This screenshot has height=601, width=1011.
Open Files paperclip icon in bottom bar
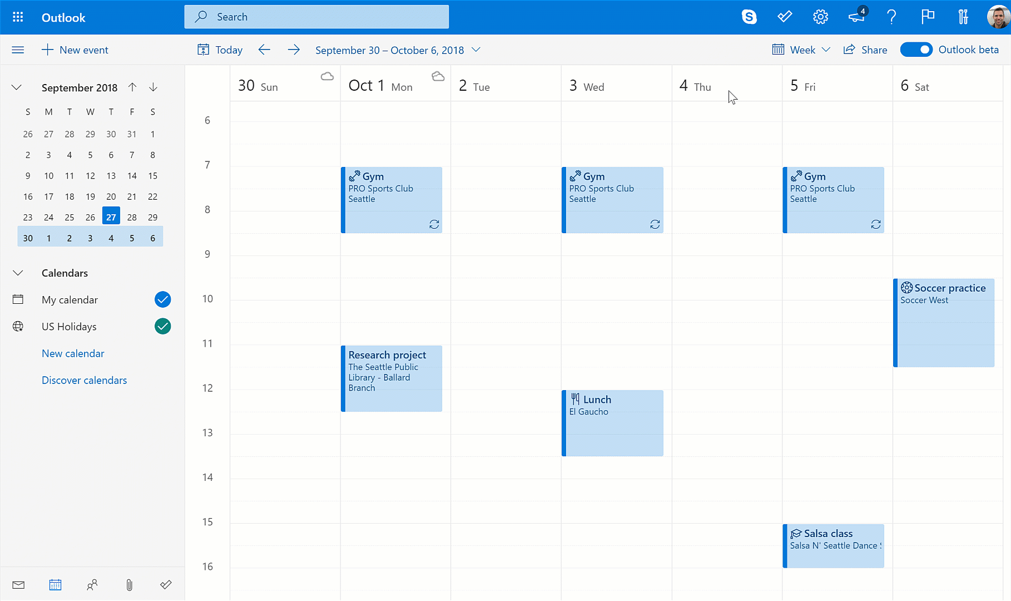(x=129, y=585)
